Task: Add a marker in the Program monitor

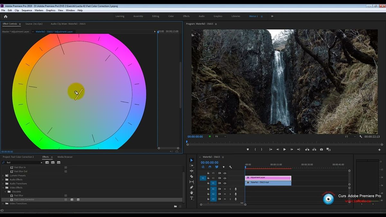Action: coord(248,149)
